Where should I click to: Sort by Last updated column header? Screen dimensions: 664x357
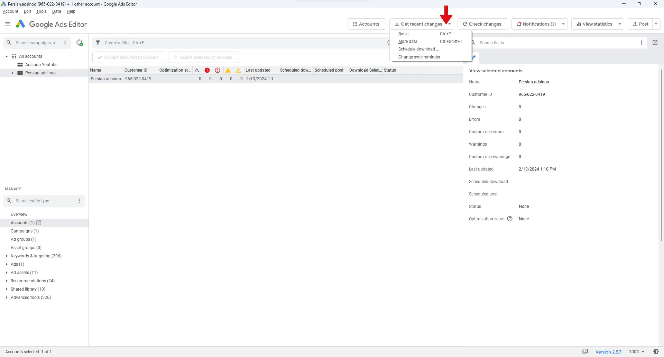click(x=261, y=70)
